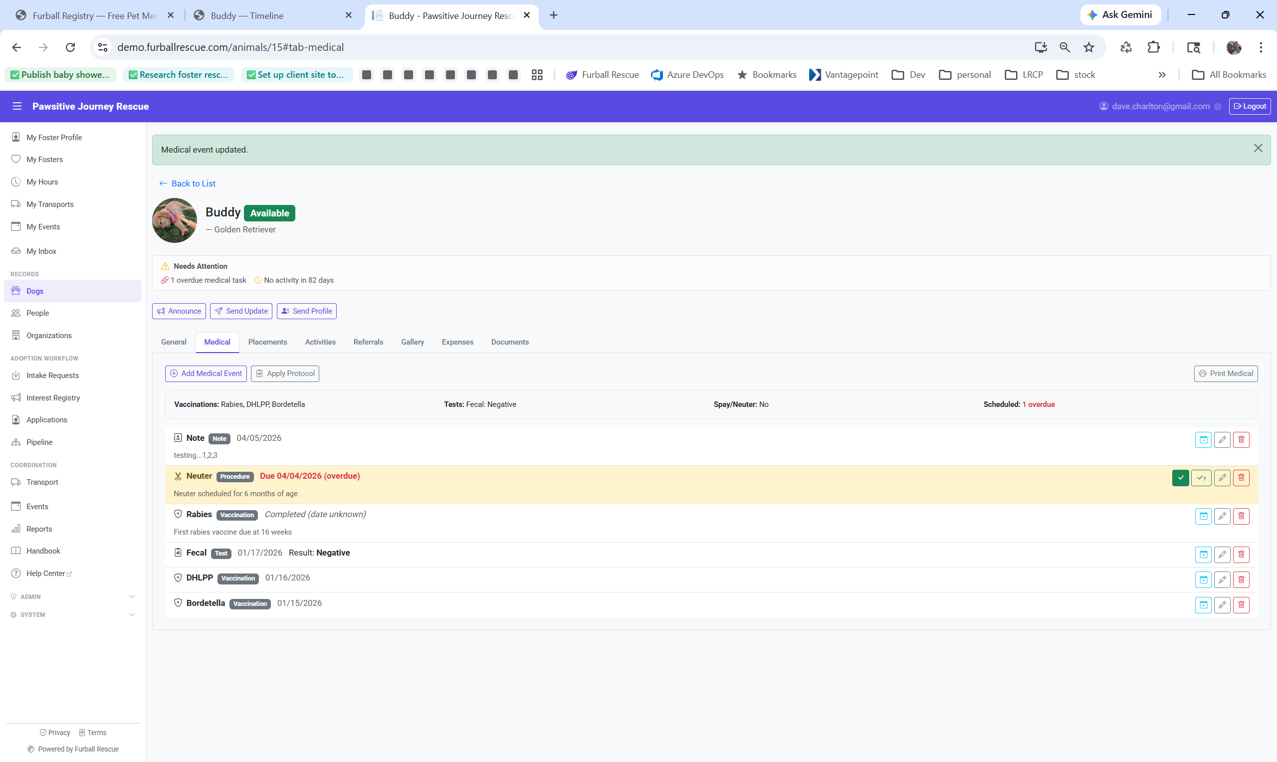Open the hamburger sidebar menu icon
This screenshot has width=1277, height=762.
[17, 106]
